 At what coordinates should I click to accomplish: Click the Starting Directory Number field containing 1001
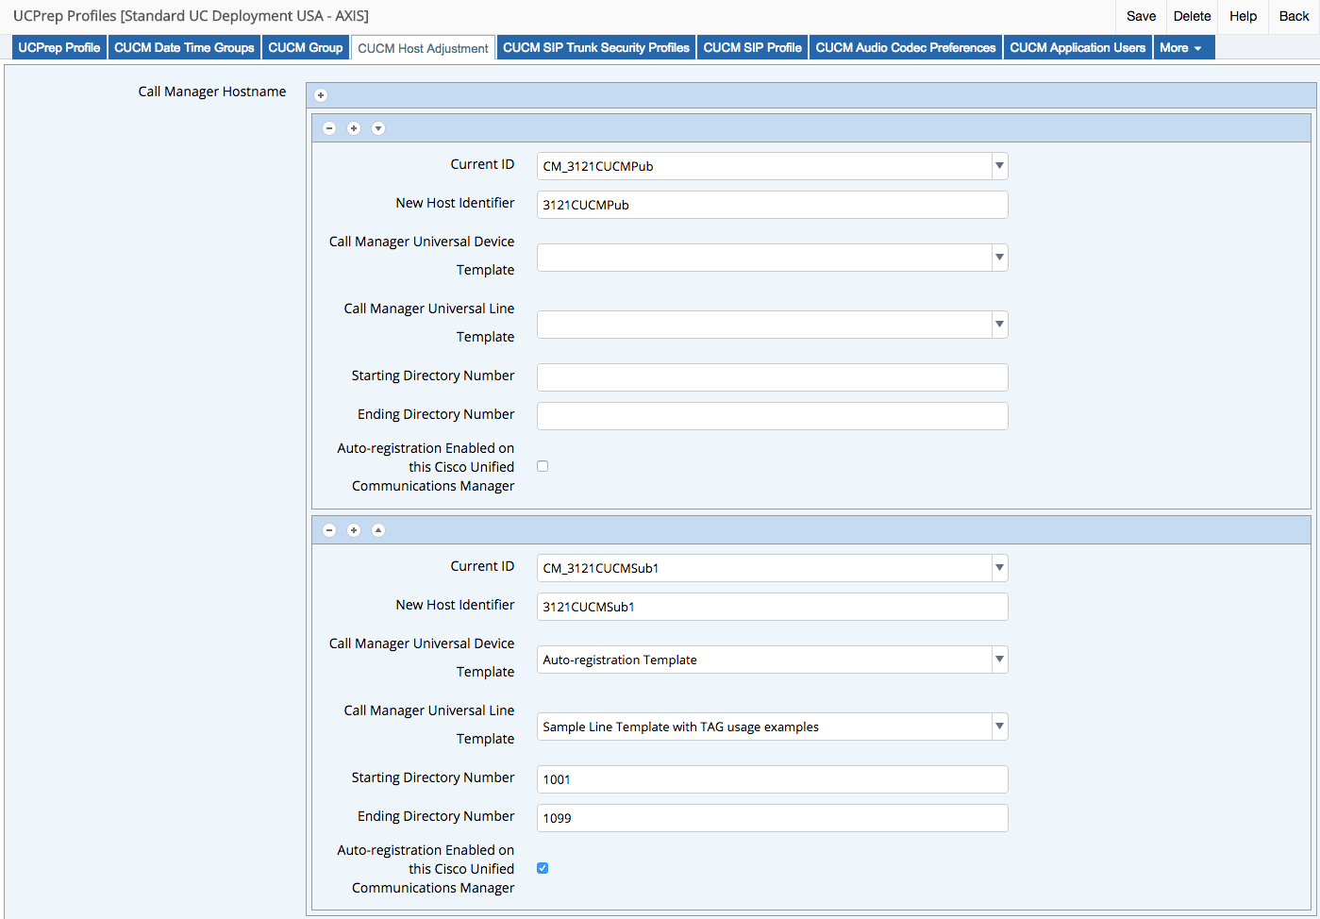[772, 779]
